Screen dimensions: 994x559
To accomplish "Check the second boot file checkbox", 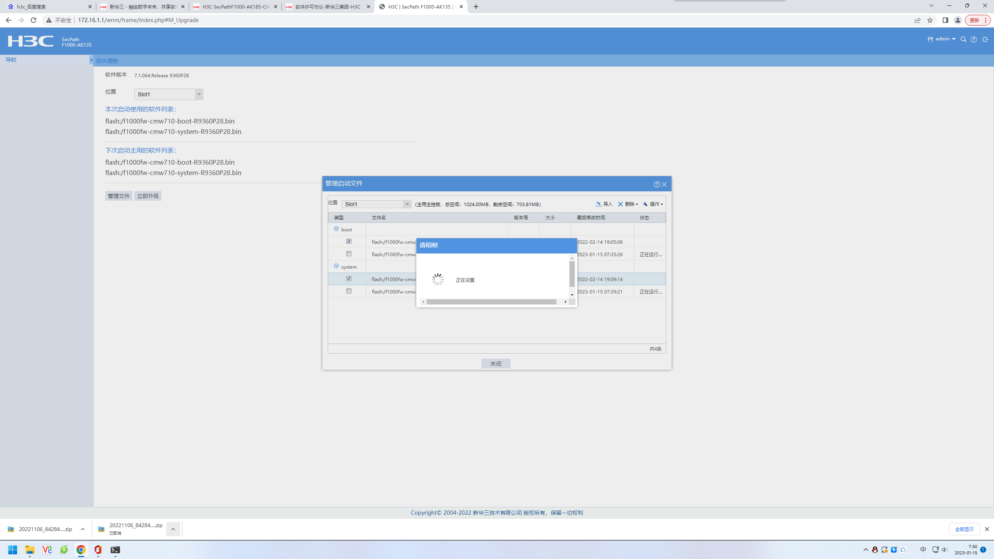I will pos(349,254).
